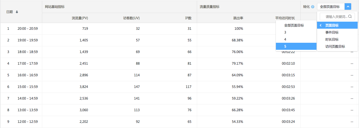Click the IP数 column header
359x128 pixels.
188,18
